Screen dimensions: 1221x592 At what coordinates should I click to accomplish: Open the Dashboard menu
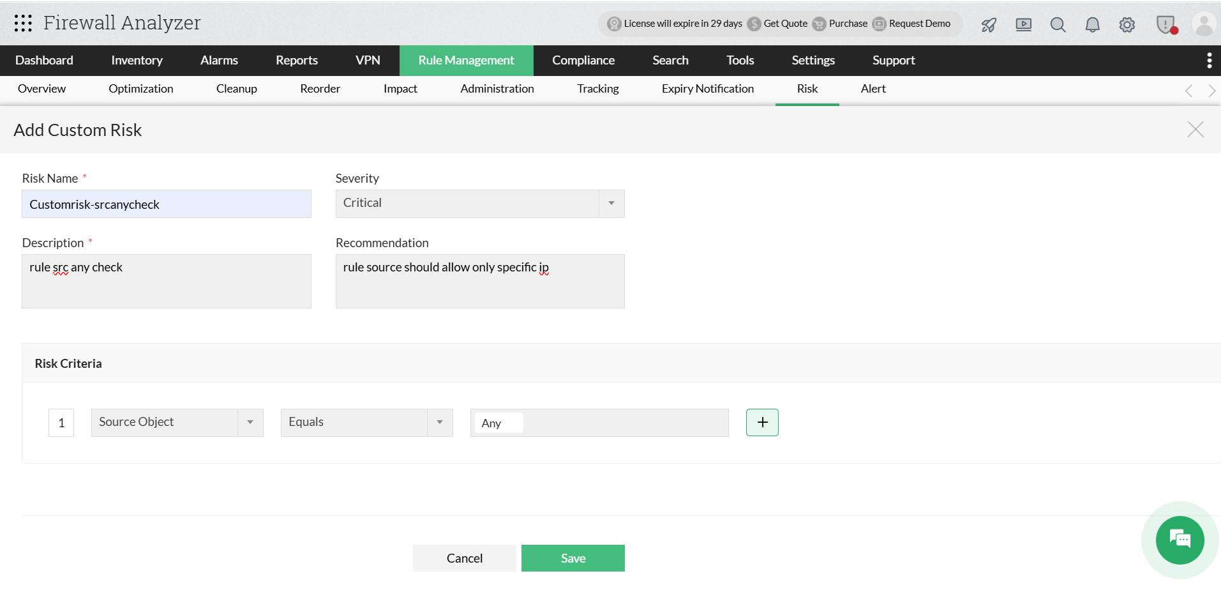pyautogui.click(x=44, y=60)
